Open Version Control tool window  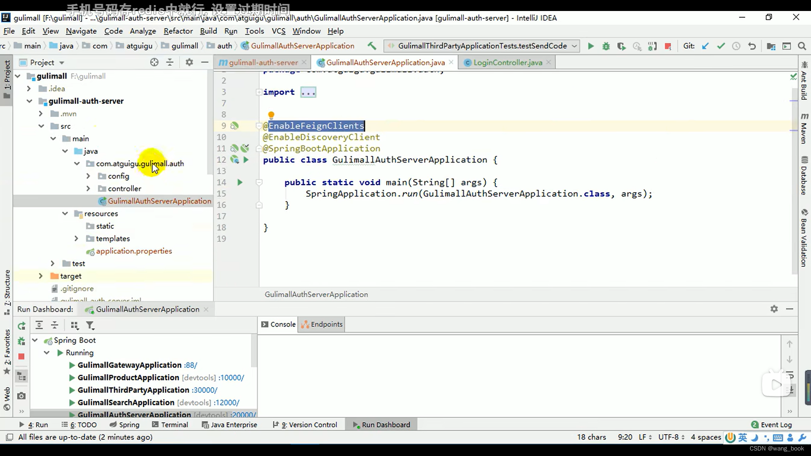pyautogui.click(x=305, y=425)
